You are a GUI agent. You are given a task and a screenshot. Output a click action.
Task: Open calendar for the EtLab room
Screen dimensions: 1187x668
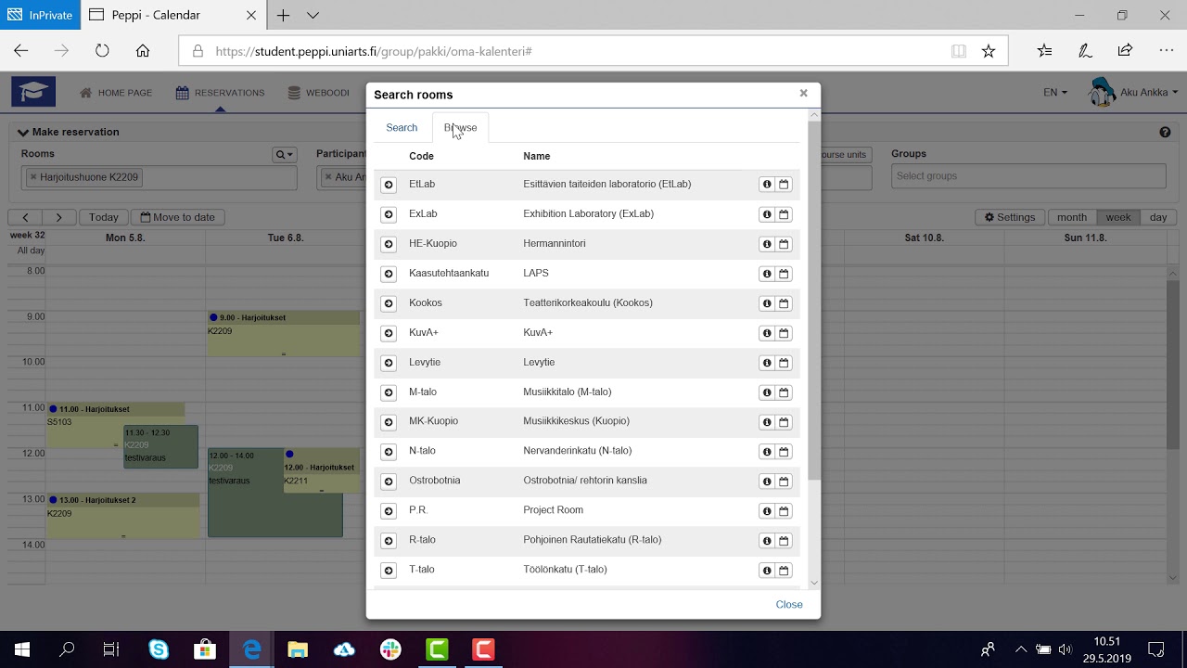coord(784,185)
